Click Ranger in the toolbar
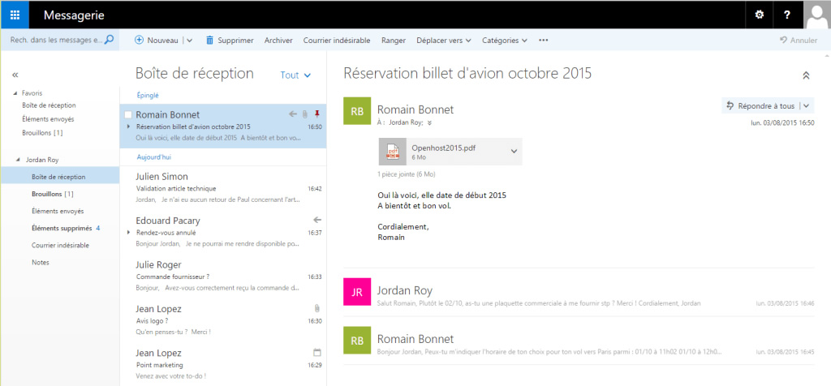 [394, 41]
